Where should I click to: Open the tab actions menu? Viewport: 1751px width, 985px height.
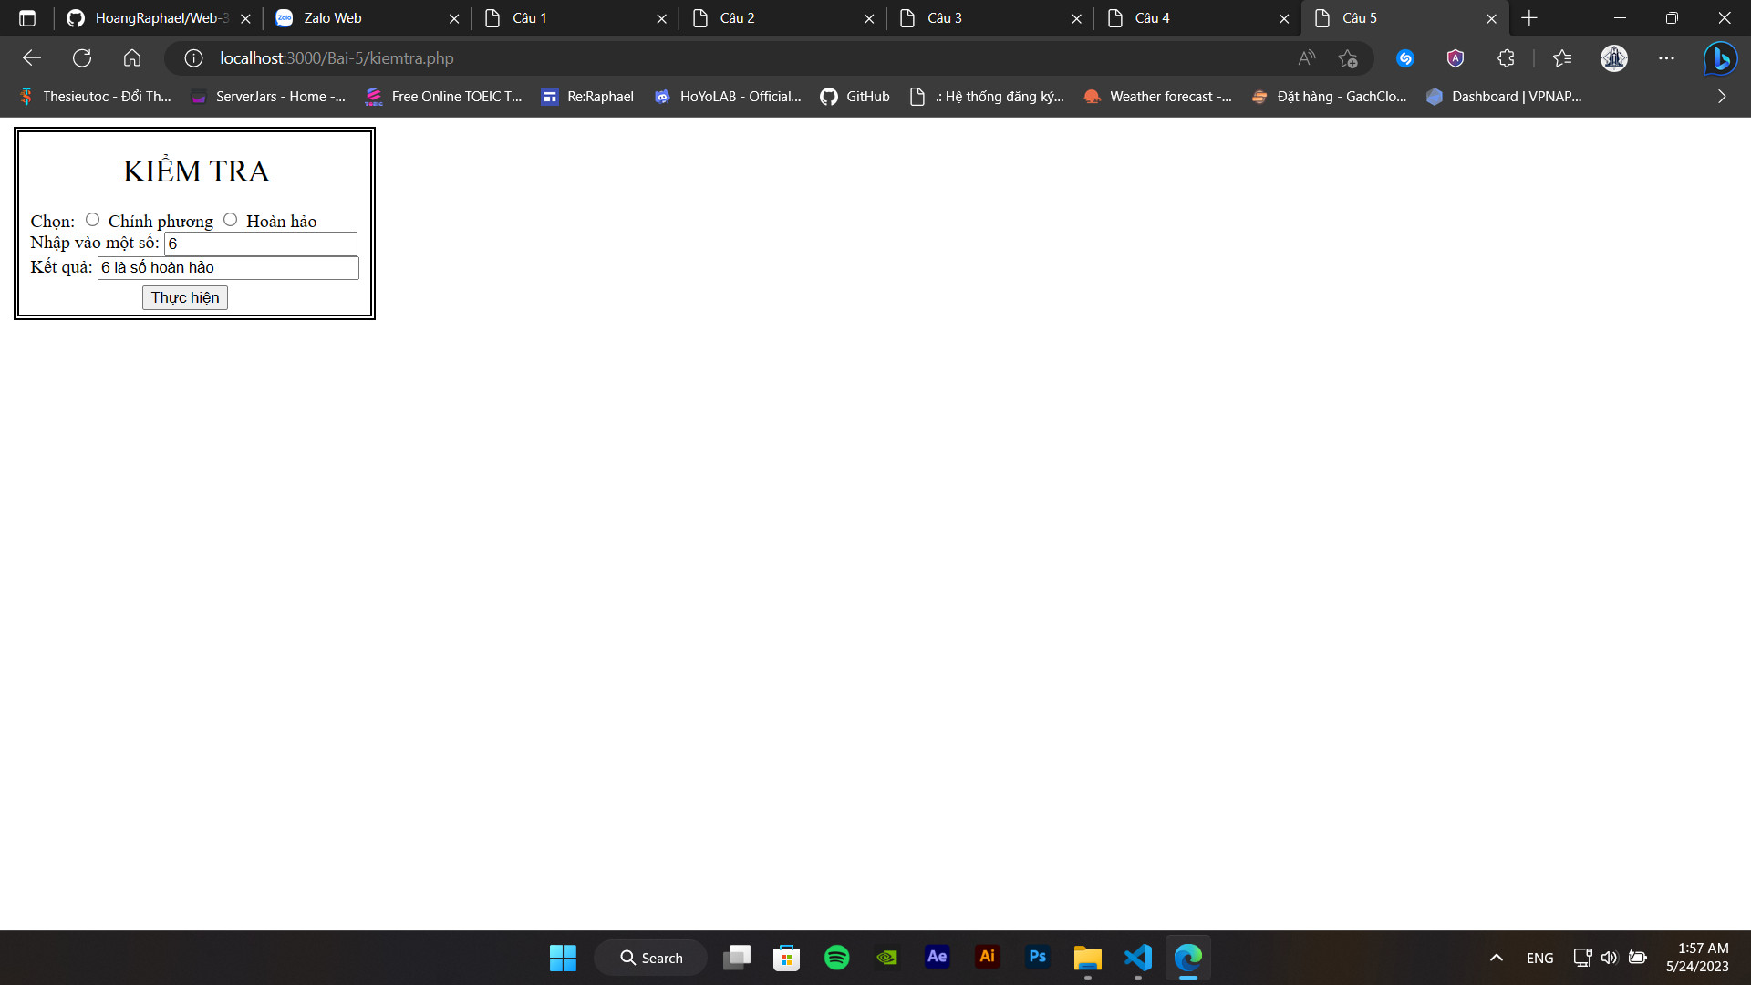point(27,17)
